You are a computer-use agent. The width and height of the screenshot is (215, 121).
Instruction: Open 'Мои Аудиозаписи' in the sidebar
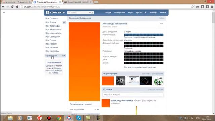tap(53, 33)
